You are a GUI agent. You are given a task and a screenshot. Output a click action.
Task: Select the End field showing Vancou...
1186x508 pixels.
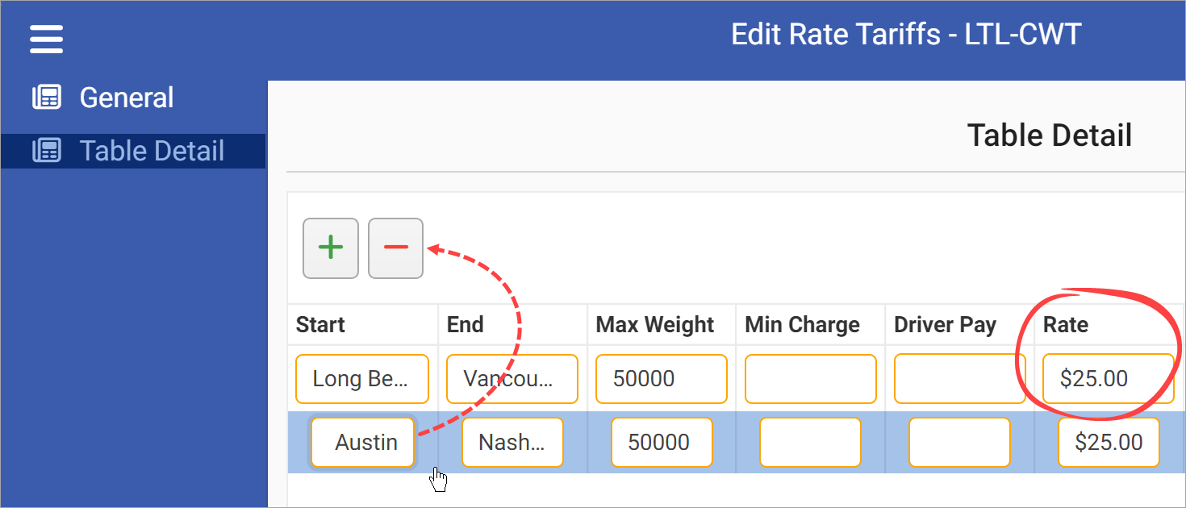512,378
